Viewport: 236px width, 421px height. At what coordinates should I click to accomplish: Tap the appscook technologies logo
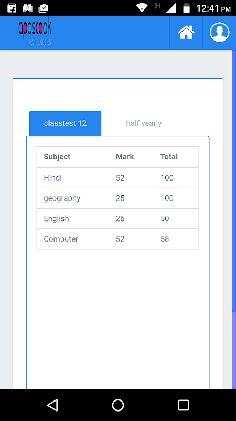[x=35, y=32]
